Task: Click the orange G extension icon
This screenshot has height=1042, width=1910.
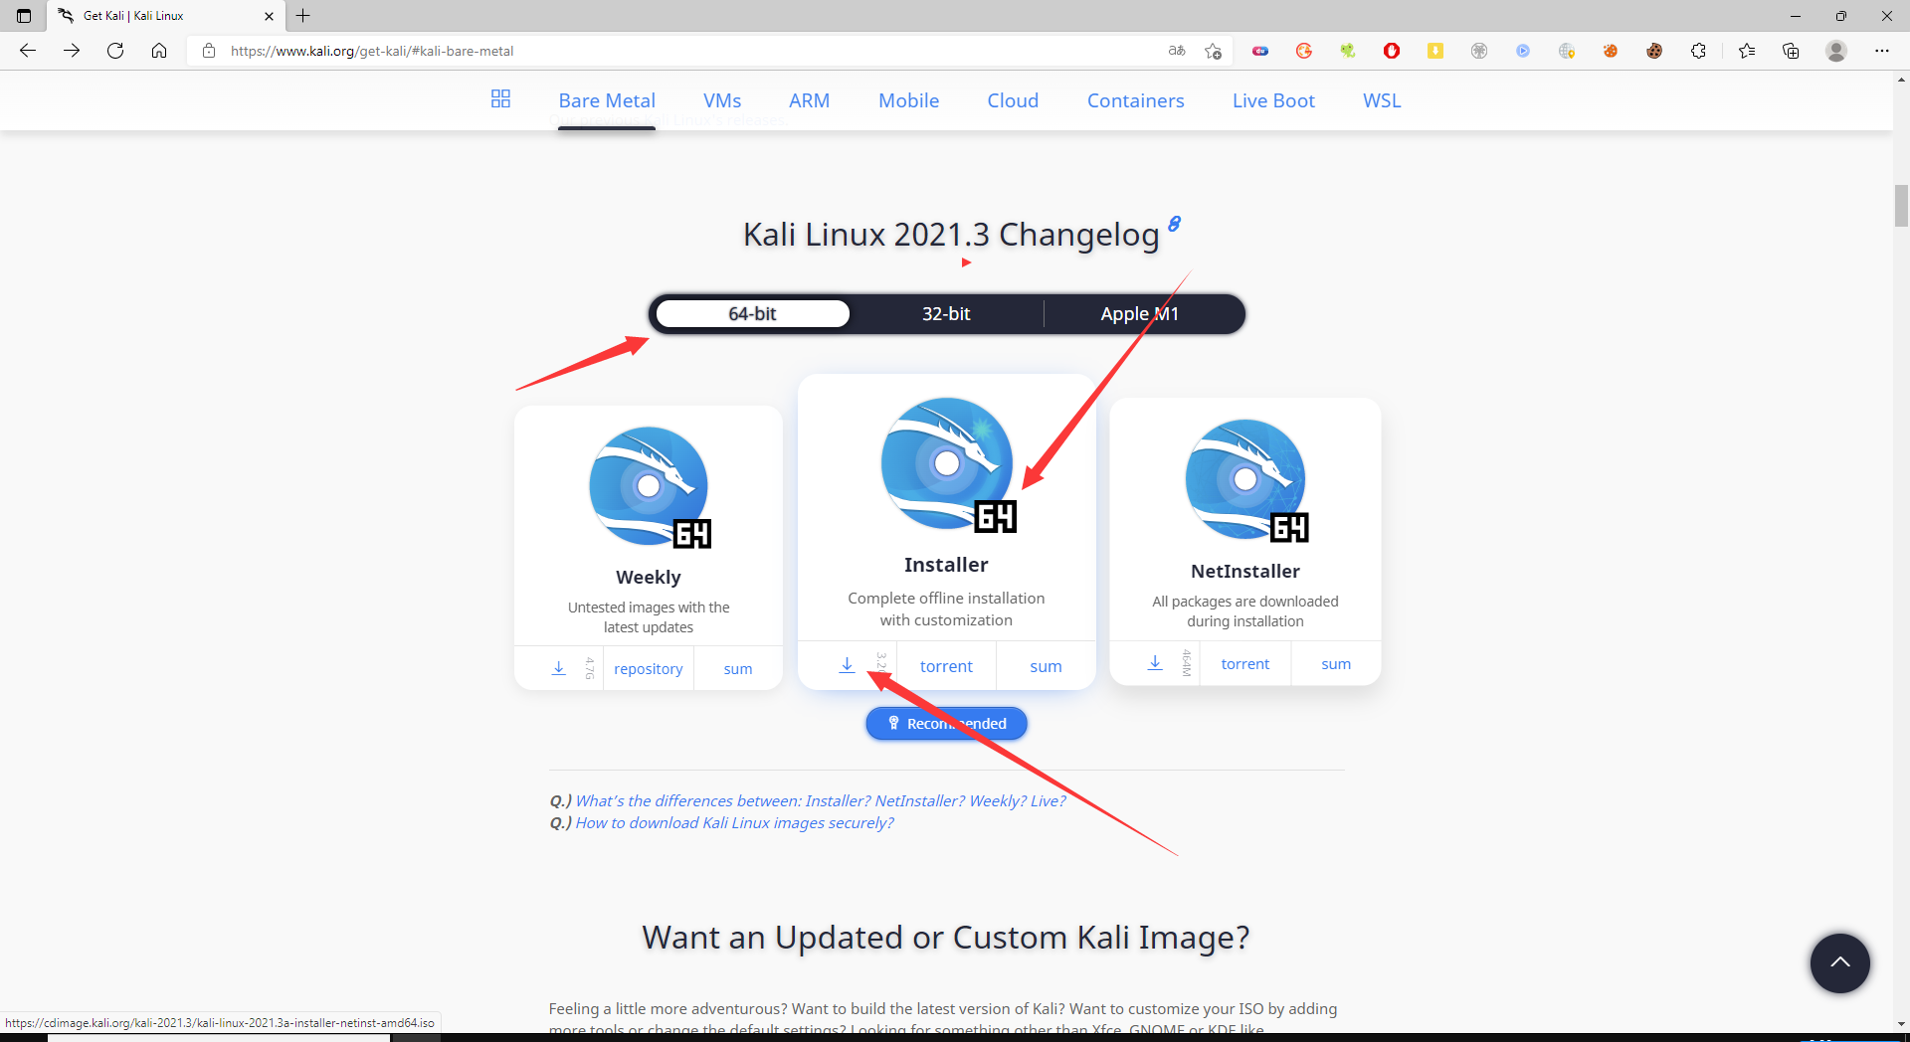Action: (1304, 51)
